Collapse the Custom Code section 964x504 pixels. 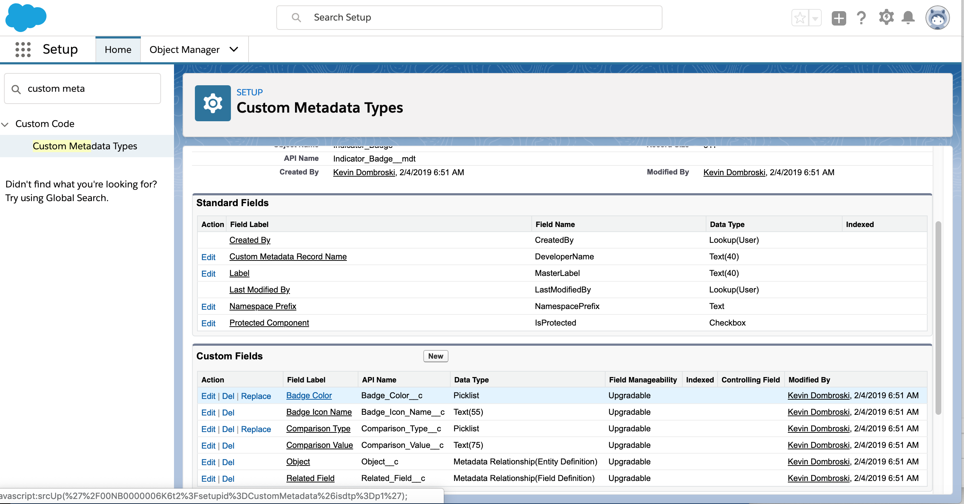click(x=5, y=124)
